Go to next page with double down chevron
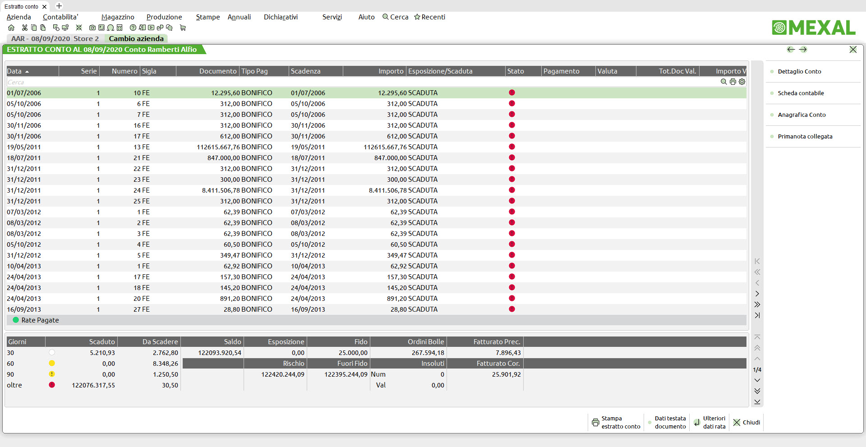This screenshot has height=447, width=866. click(757, 391)
